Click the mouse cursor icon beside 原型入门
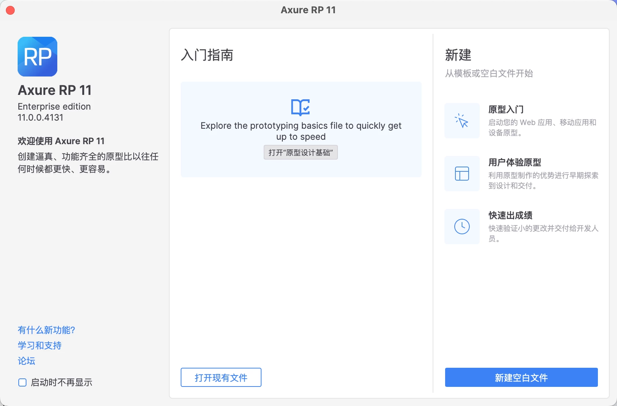This screenshot has height=406, width=617. 462,121
